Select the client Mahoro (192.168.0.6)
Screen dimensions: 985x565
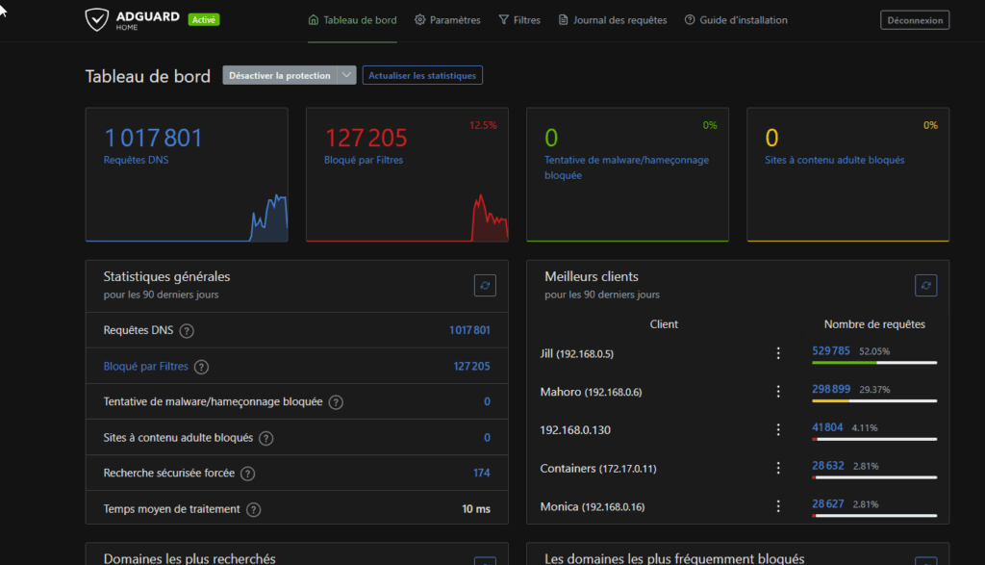tap(591, 392)
